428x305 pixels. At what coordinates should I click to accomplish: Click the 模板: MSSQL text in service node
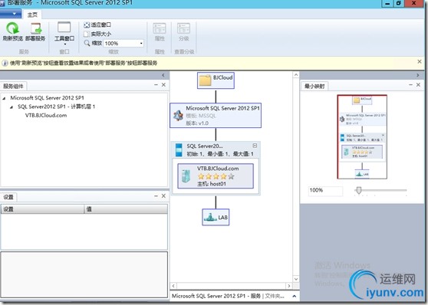[x=201, y=116]
